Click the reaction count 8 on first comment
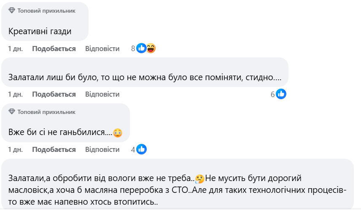The height and width of the screenshot is (211, 361). (133, 49)
